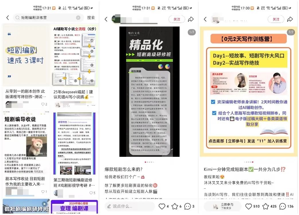Click the 搜索 button beside the search box
This screenshot has height=215, width=299.
pos(91,18)
